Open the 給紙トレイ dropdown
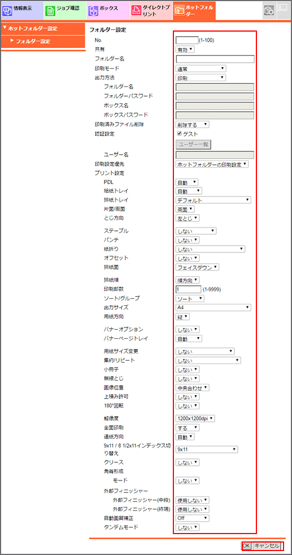Image resolution: width=292 pixels, height=555 pixels. click(189, 191)
